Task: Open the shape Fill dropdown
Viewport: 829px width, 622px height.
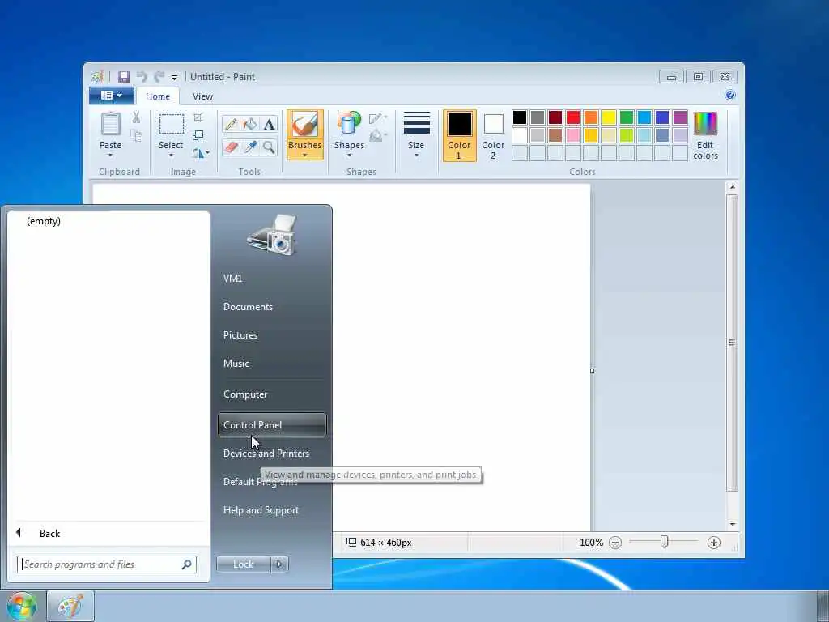Action: click(378, 136)
